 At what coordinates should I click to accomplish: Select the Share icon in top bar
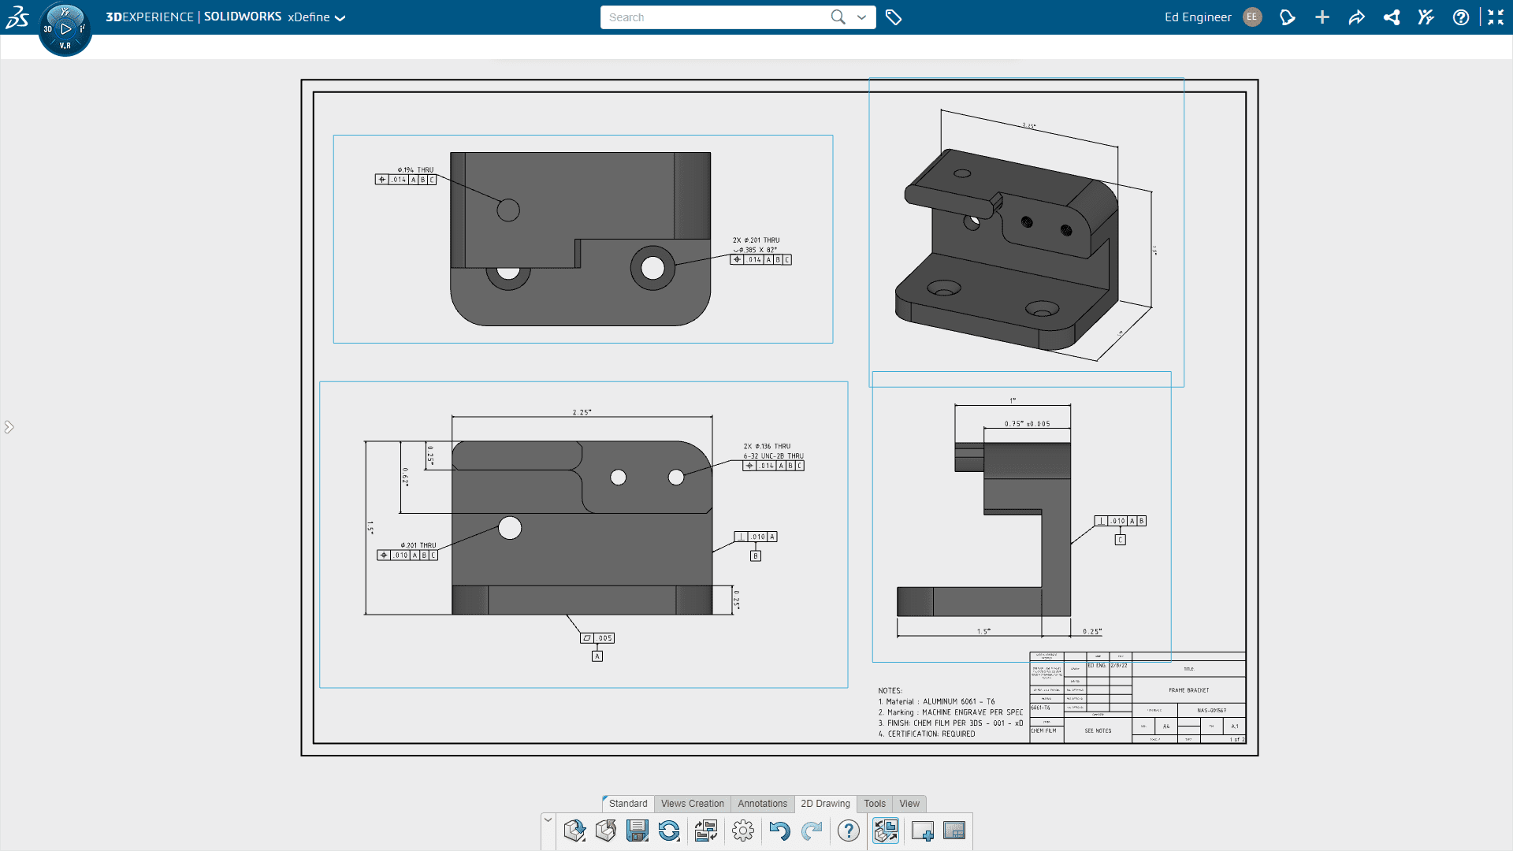point(1359,17)
